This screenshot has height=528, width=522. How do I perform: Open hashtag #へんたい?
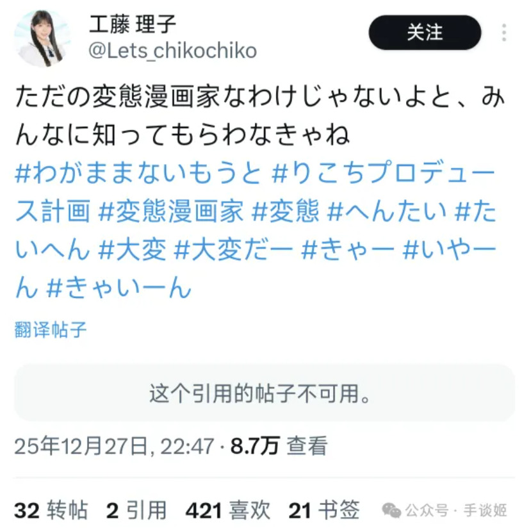[x=387, y=211]
